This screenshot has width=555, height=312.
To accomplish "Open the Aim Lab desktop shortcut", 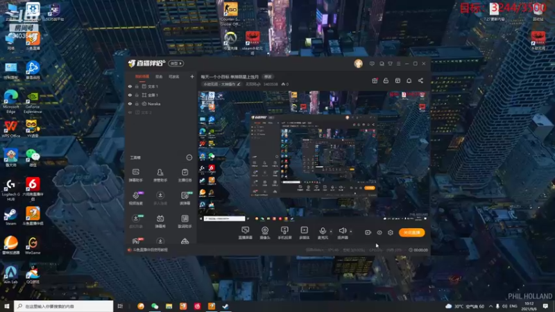I will click(x=10, y=274).
